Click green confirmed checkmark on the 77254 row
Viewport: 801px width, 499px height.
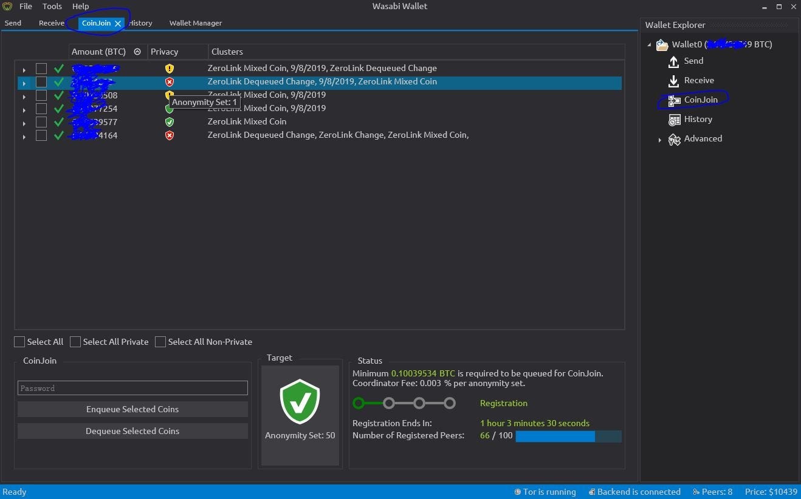[59, 108]
